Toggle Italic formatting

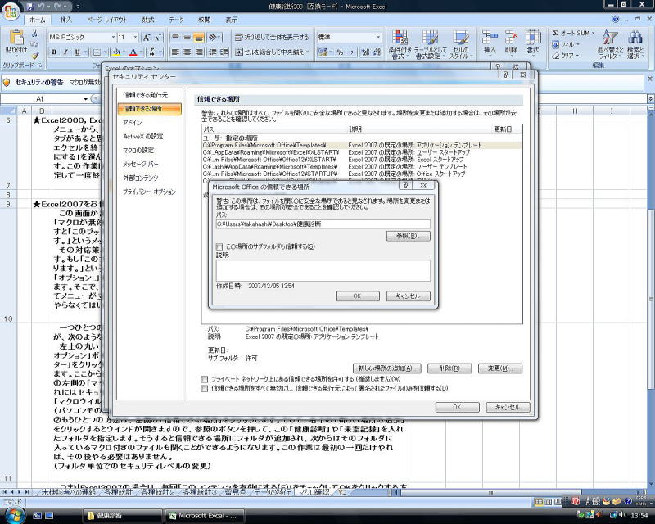coord(65,52)
